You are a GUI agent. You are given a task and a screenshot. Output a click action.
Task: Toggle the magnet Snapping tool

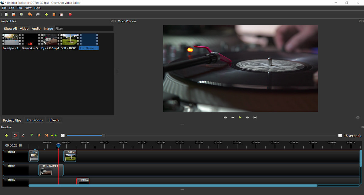click(15, 135)
